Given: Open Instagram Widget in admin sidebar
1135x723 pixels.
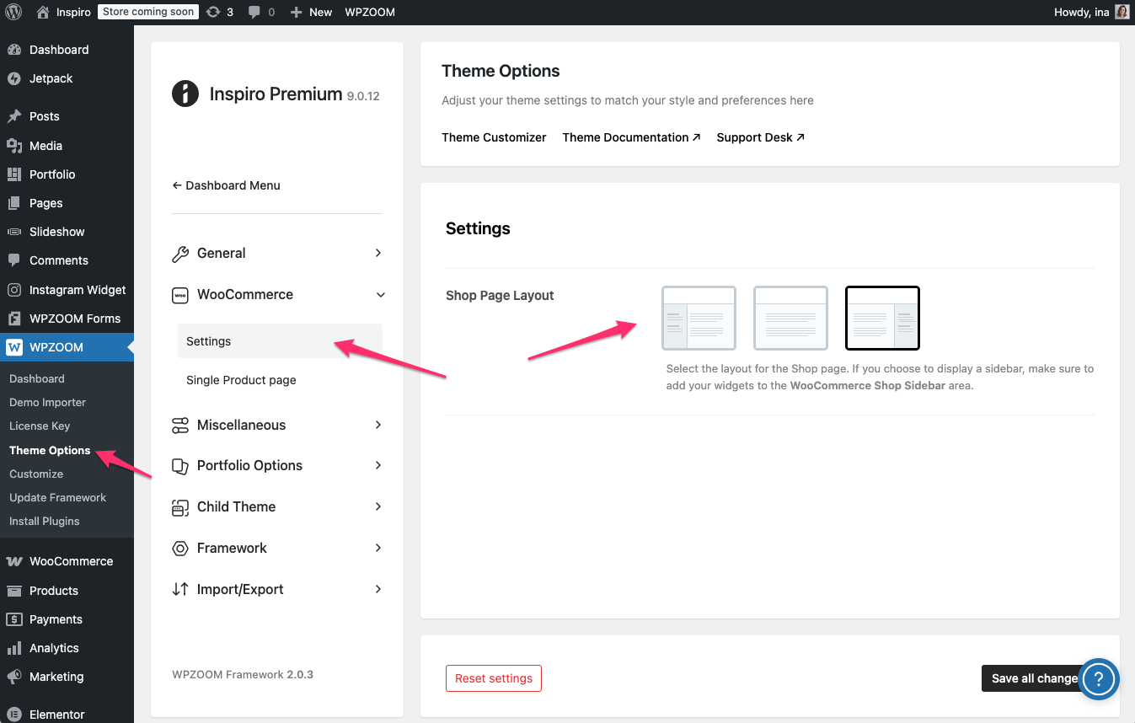Looking at the screenshot, I should 77,290.
